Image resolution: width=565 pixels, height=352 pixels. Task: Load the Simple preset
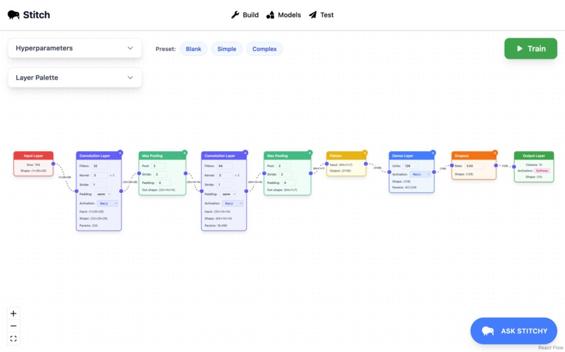click(226, 49)
